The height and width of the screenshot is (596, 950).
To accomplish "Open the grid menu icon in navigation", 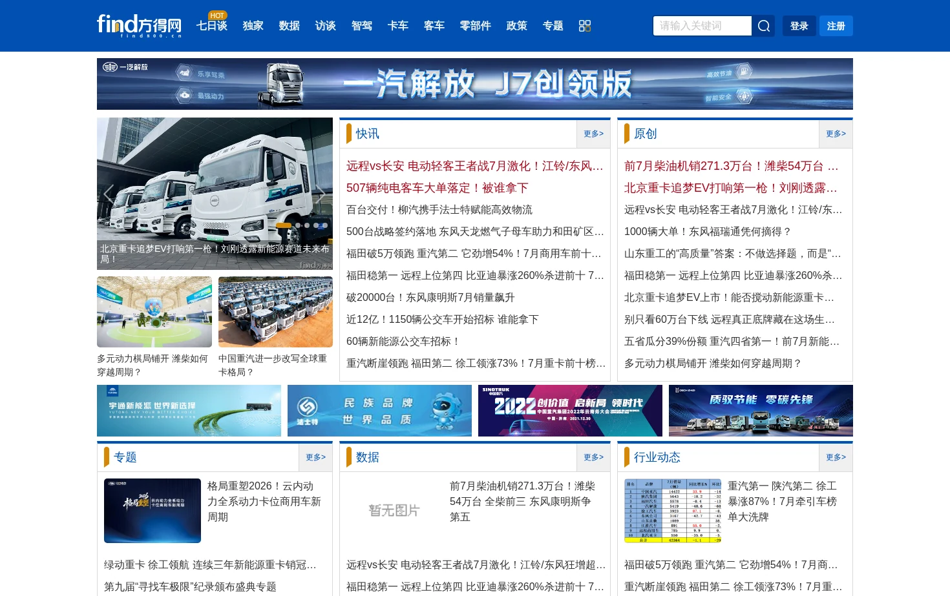I will pos(585,26).
